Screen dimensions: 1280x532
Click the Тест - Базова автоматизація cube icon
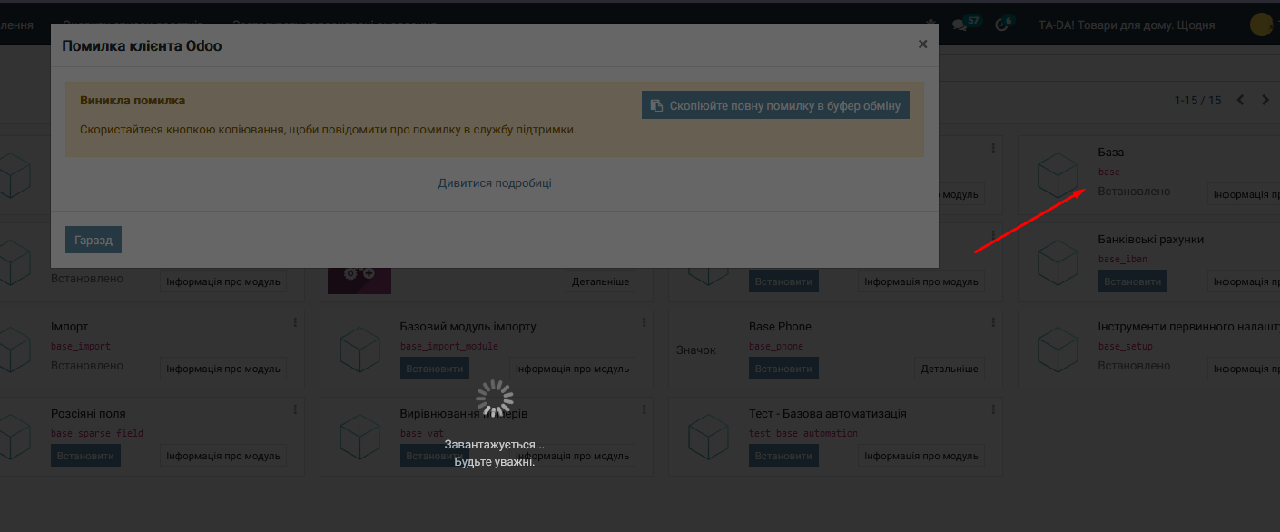709,437
